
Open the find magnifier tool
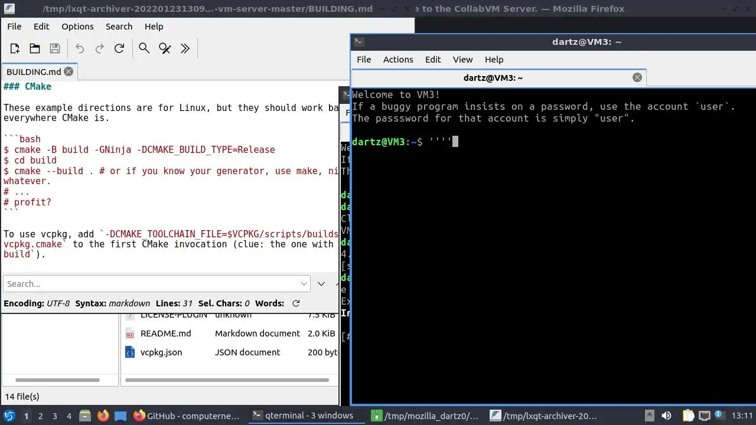pos(144,48)
